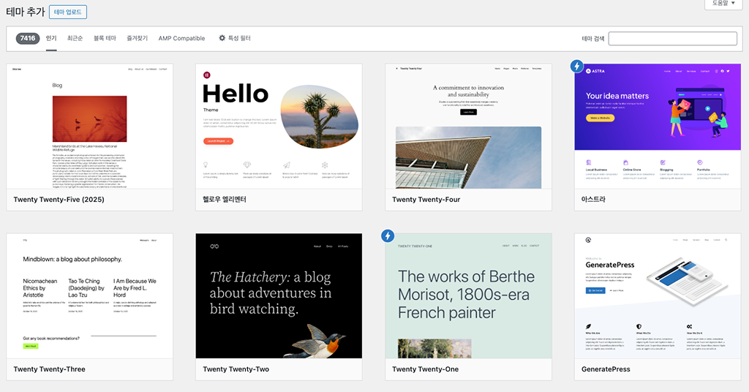Click the 7416 theme count badge

click(x=28, y=38)
